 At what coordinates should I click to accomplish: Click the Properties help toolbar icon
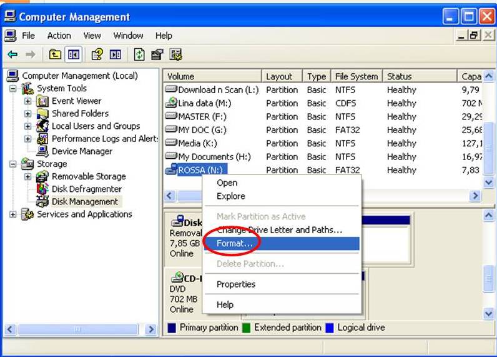tap(97, 55)
